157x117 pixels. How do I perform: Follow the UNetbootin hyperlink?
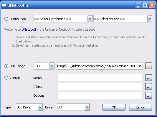pyautogui.click(x=30, y=29)
